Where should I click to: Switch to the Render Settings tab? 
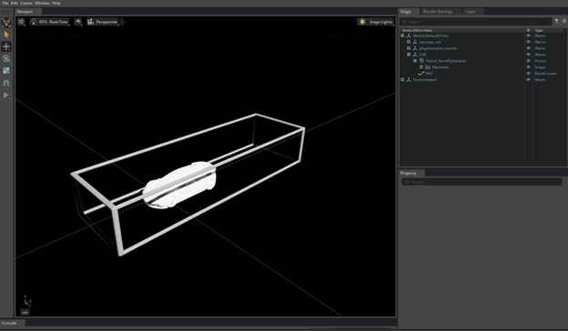[438, 12]
